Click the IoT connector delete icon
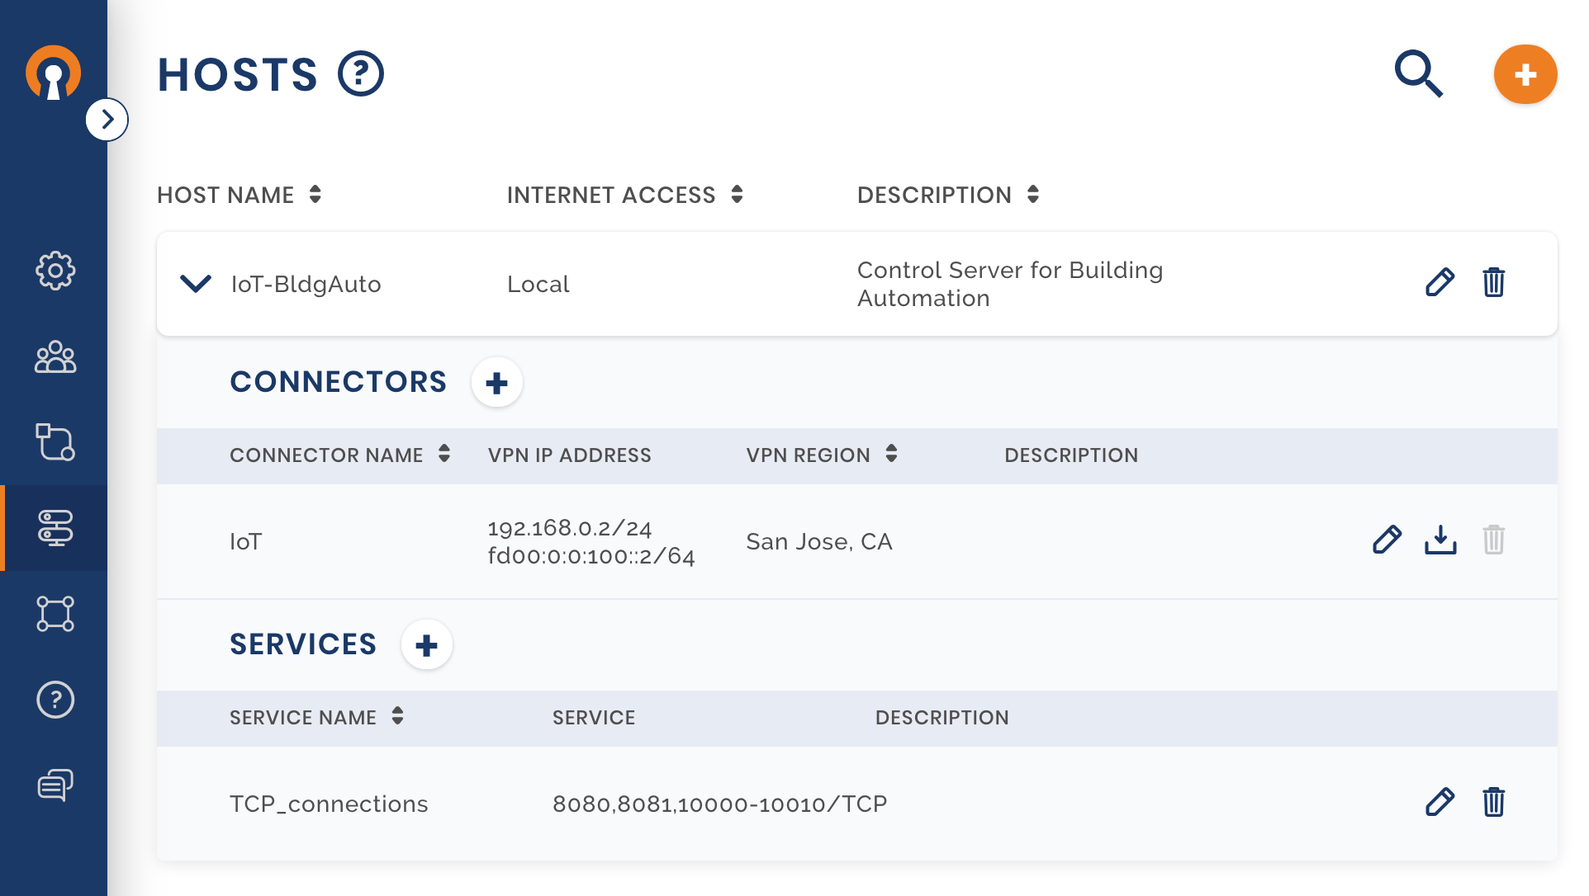The height and width of the screenshot is (896, 1589). pyautogui.click(x=1493, y=540)
